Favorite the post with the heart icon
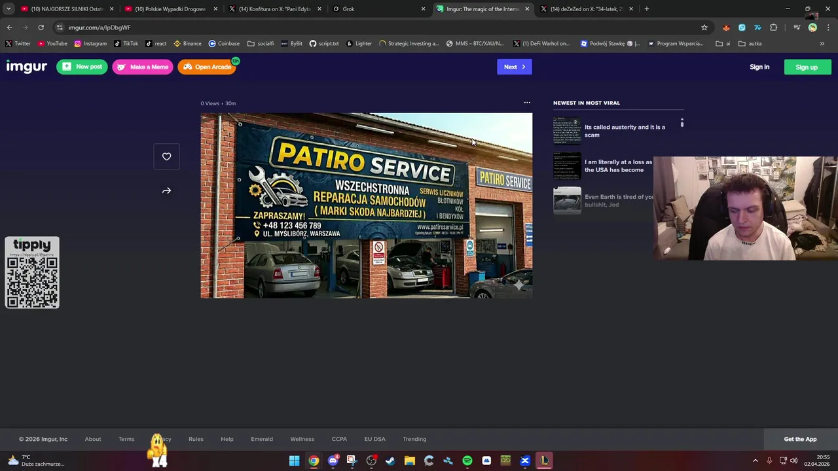 tap(166, 156)
